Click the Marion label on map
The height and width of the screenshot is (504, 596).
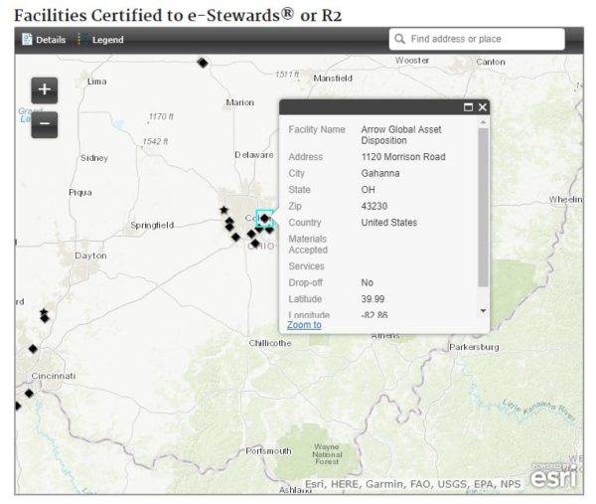coord(239,102)
